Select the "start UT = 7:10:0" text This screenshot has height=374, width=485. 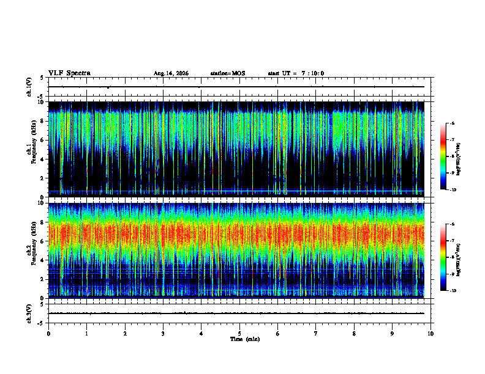click(296, 73)
